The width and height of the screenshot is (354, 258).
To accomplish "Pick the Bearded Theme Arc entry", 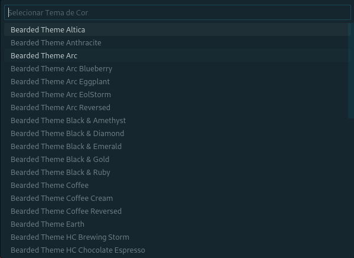I will pyautogui.click(x=44, y=55).
